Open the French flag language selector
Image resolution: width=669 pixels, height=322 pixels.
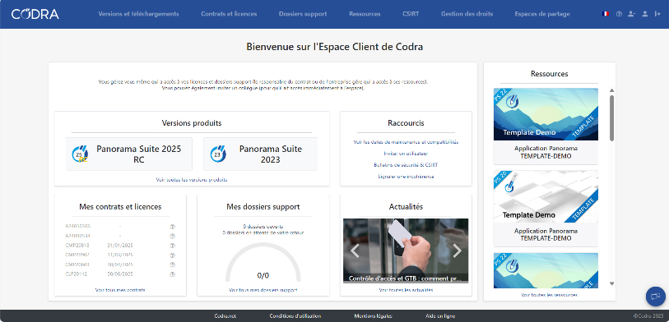pyautogui.click(x=606, y=14)
